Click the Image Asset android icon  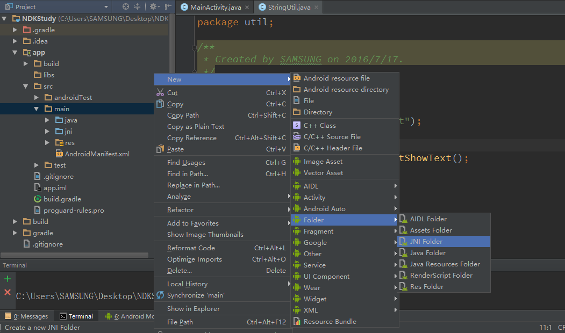pyautogui.click(x=297, y=162)
